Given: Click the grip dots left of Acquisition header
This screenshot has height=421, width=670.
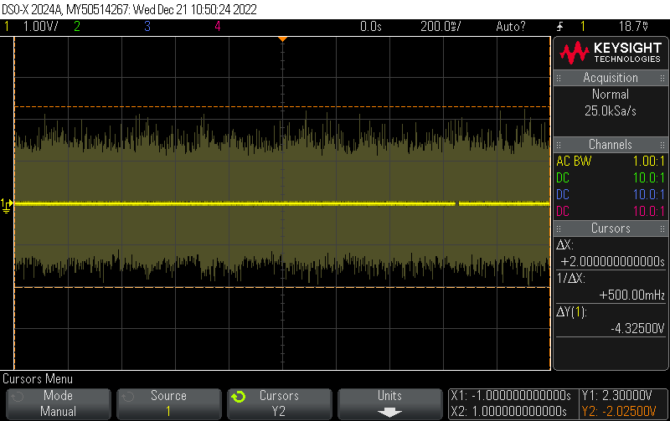Looking at the screenshot, I should (559, 78).
